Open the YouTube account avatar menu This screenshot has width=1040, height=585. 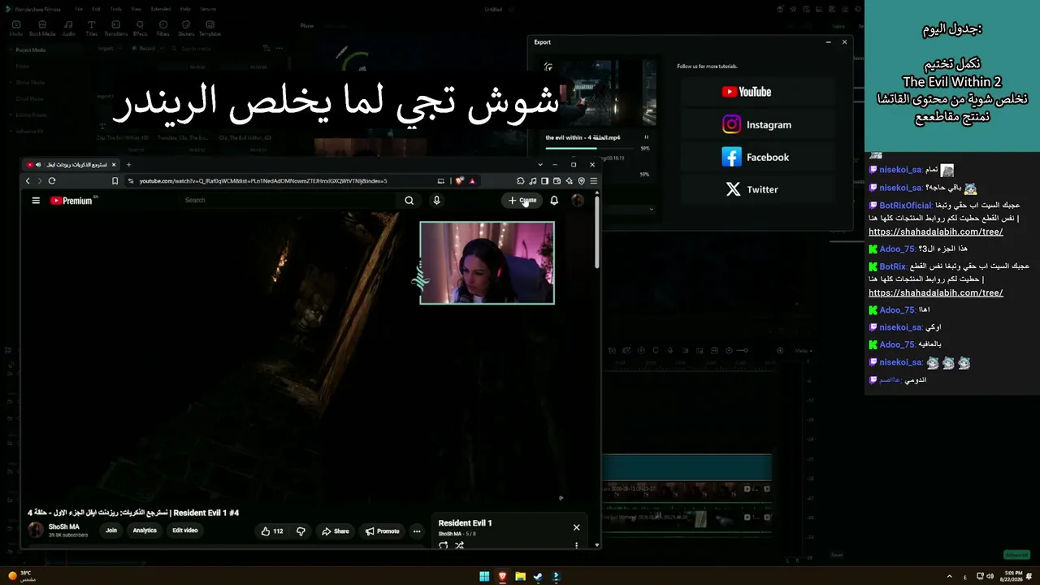coord(578,201)
